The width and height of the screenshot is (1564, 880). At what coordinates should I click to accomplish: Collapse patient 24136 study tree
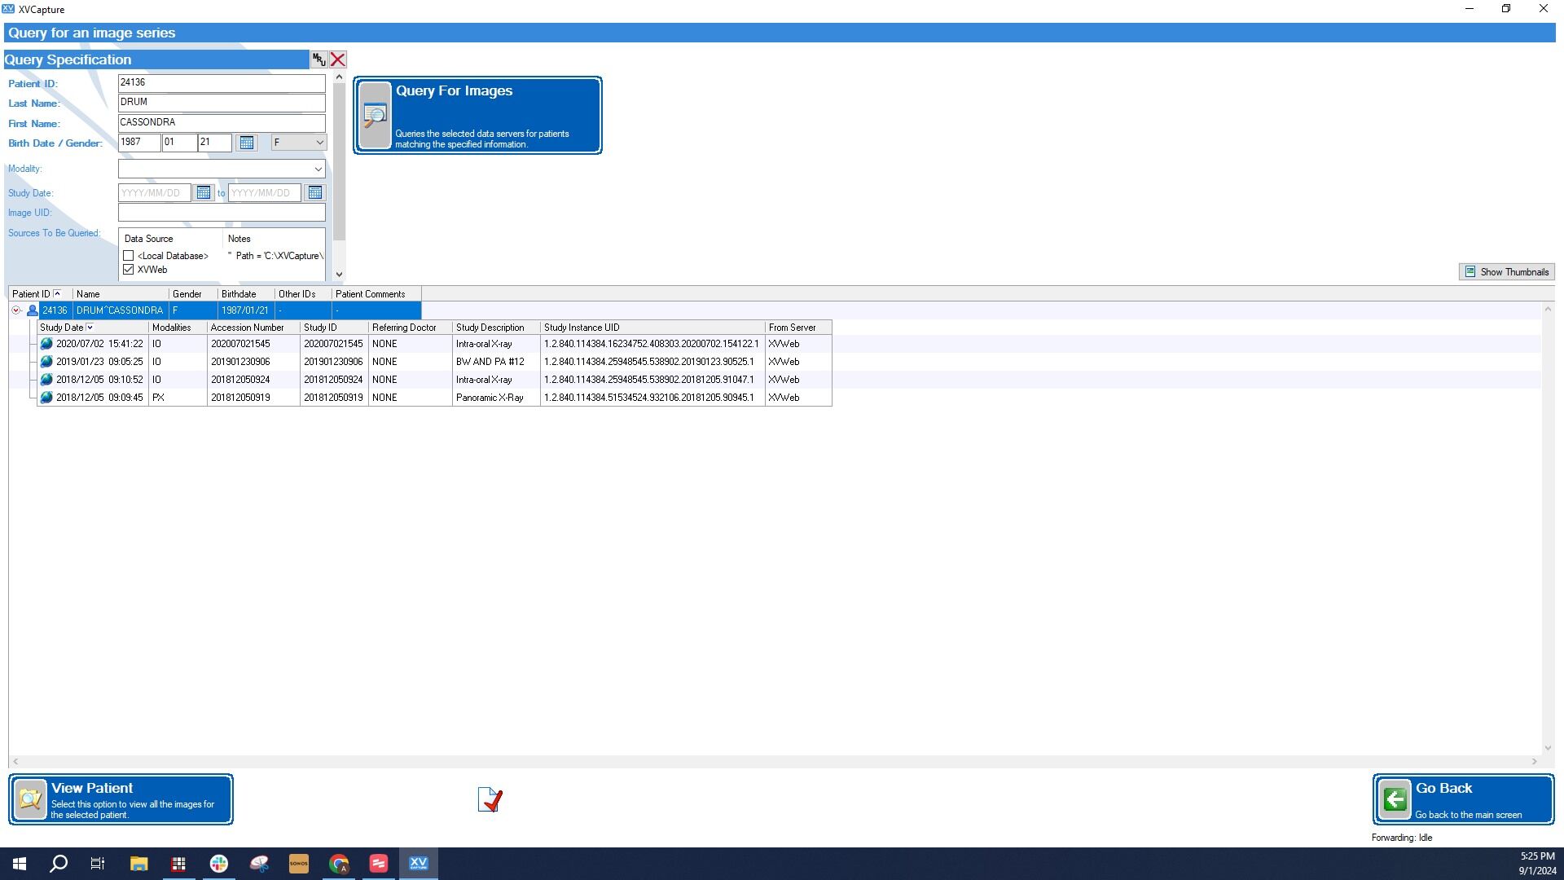[16, 310]
